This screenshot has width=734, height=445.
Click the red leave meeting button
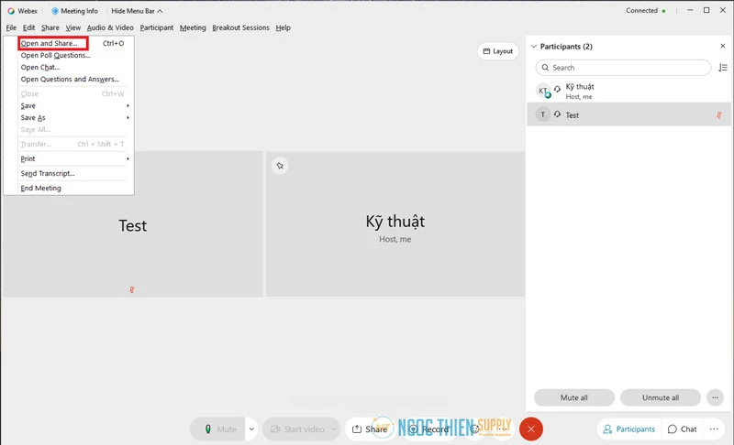point(531,429)
